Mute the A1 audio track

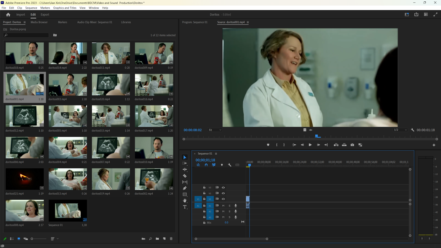(x=223, y=206)
